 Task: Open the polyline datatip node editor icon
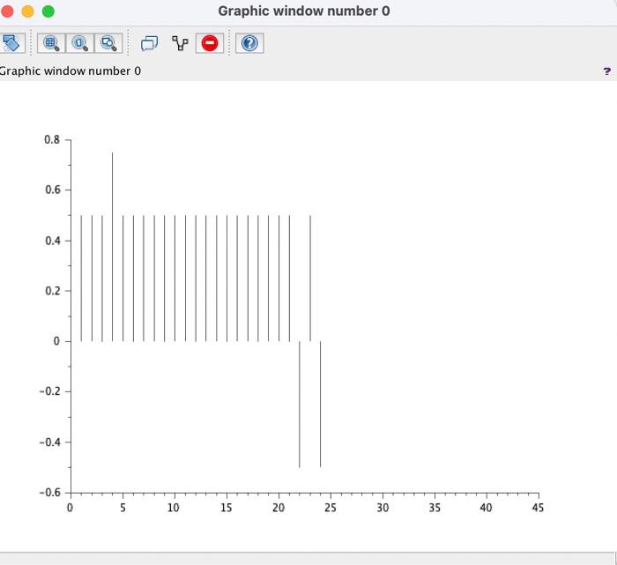click(180, 43)
